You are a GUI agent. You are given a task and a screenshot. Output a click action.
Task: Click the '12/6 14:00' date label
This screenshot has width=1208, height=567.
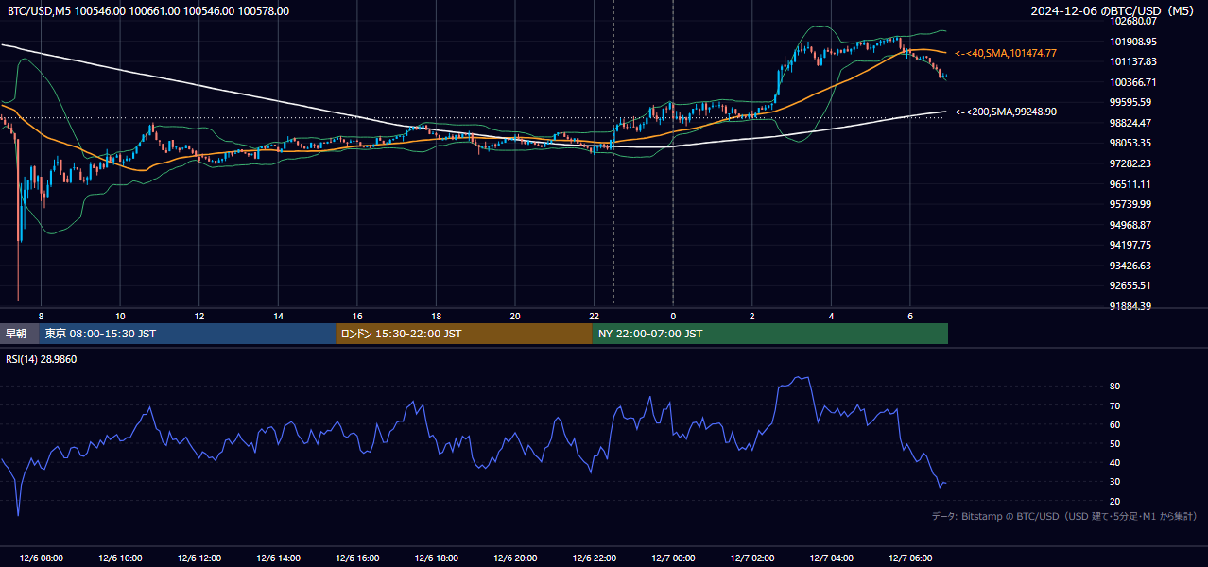(278, 558)
